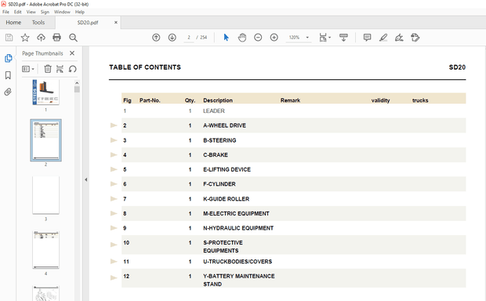Expand the K-GUIDE ROLLER row arrow
This screenshot has height=301, width=486.
pos(114,198)
